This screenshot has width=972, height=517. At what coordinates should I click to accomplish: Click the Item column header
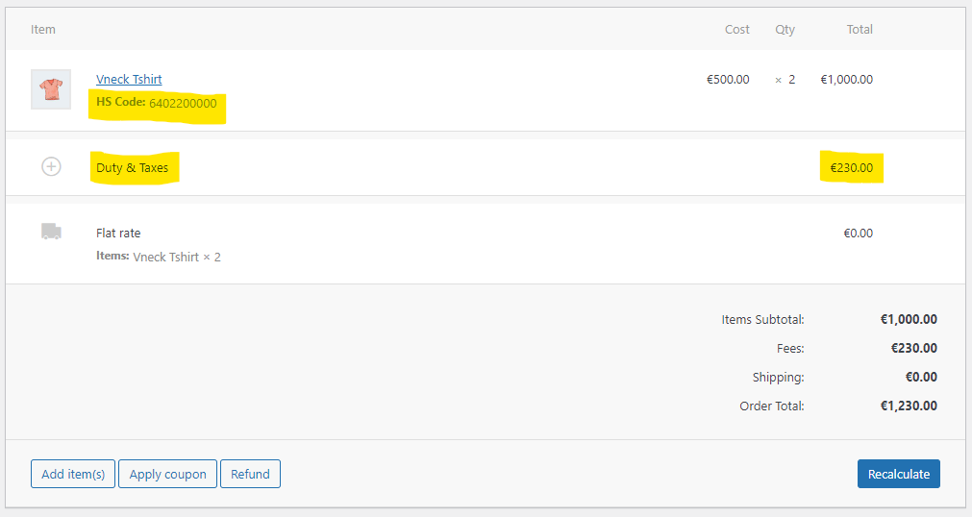(x=42, y=29)
